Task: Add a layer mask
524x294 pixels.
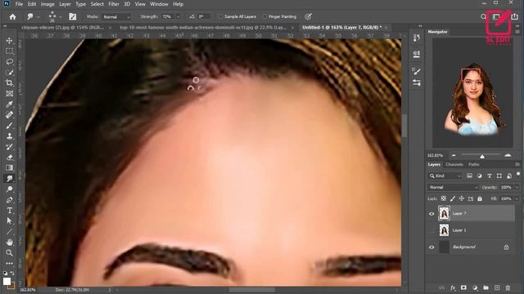Action: point(463,287)
